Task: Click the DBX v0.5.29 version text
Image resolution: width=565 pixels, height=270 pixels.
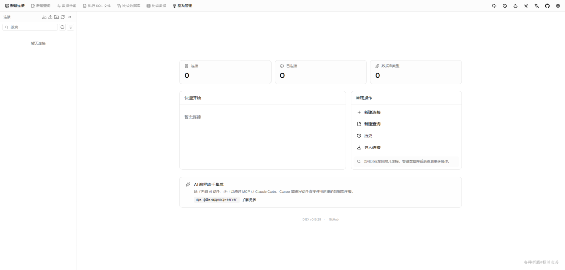Action: coord(312,220)
